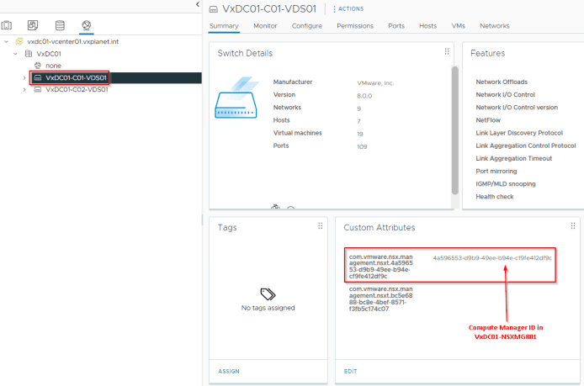Click the attribute value 4a596553-d9b9-49ee-b94e-cf9fe412df9c
584x386 pixels.
[x=492, y=258]
